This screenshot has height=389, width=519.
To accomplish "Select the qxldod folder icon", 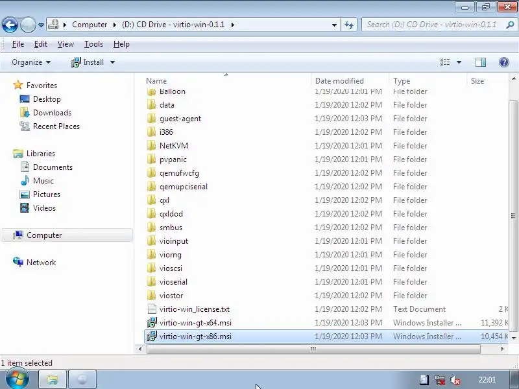I will (x=152, y=214).
